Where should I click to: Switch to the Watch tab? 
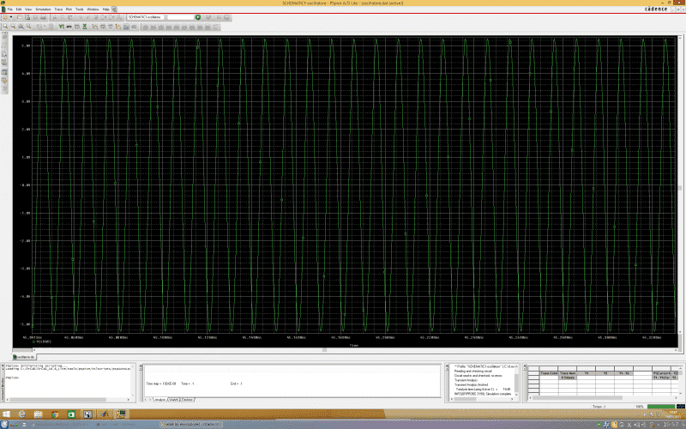coord(174,400)
